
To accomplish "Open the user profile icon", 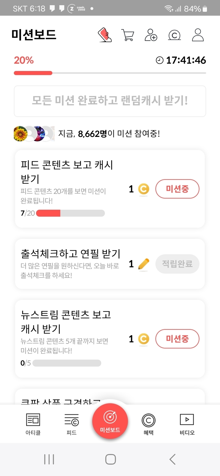I will click(x=198, y=35).
